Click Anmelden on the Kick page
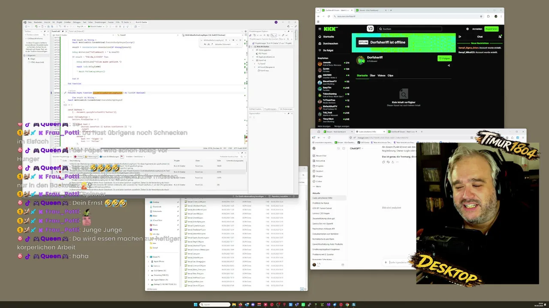The image size is (549, 308). (x=477, y=29)
